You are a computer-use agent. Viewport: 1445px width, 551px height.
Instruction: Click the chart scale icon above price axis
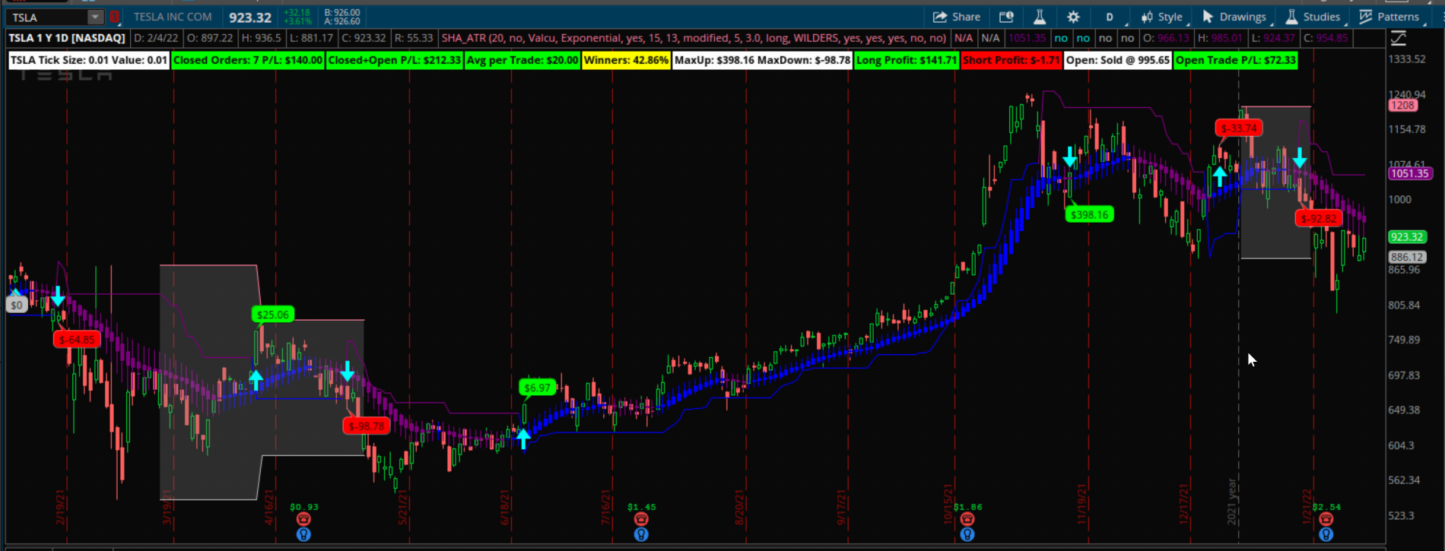[x=1398, y=38]
